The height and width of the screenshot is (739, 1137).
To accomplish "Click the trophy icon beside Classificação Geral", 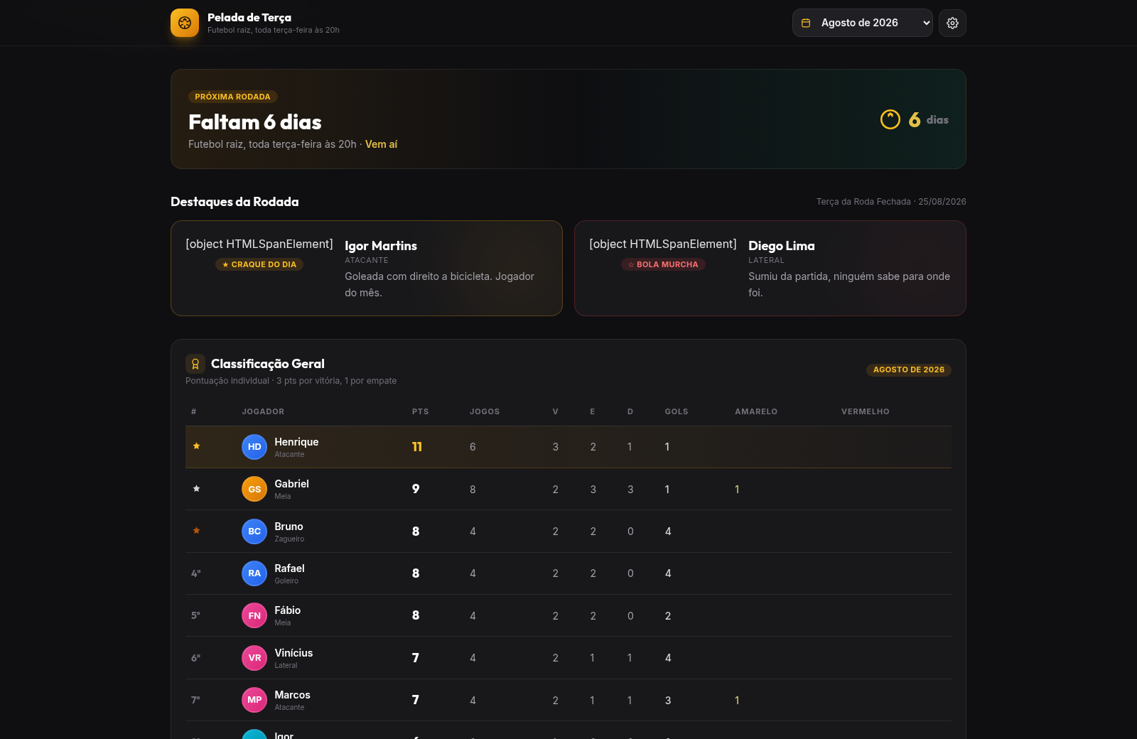I will 195,364.
